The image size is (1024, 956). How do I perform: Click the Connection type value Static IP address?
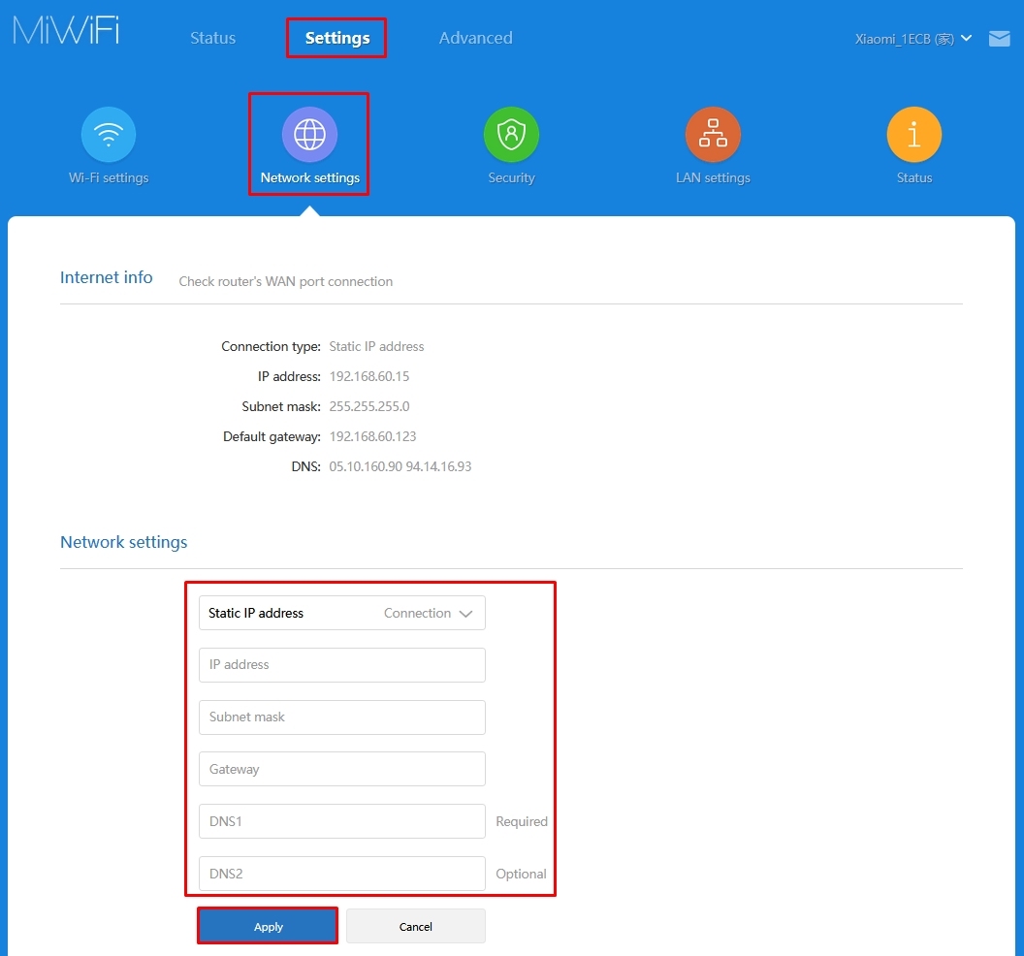376,346
